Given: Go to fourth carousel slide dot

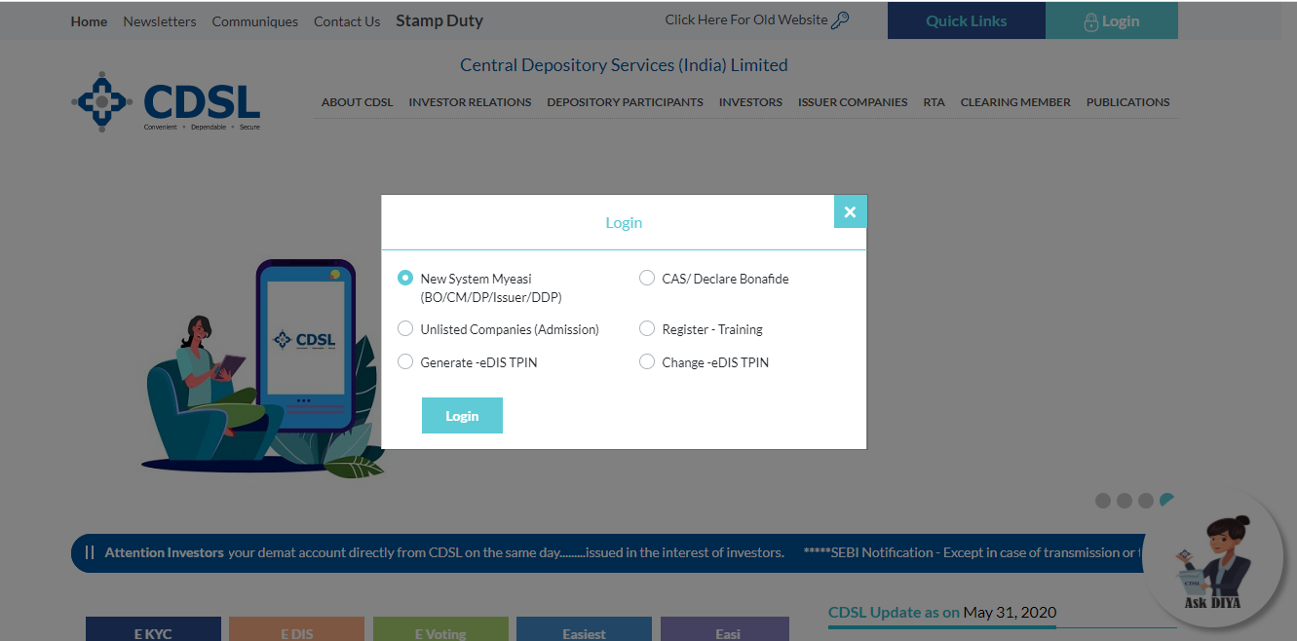Looking at the screenshot, I should coord(1166,501).
